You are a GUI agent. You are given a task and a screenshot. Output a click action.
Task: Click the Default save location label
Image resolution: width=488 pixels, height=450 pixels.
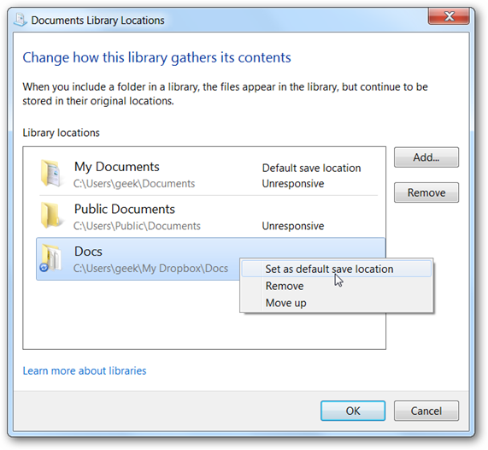311,168
